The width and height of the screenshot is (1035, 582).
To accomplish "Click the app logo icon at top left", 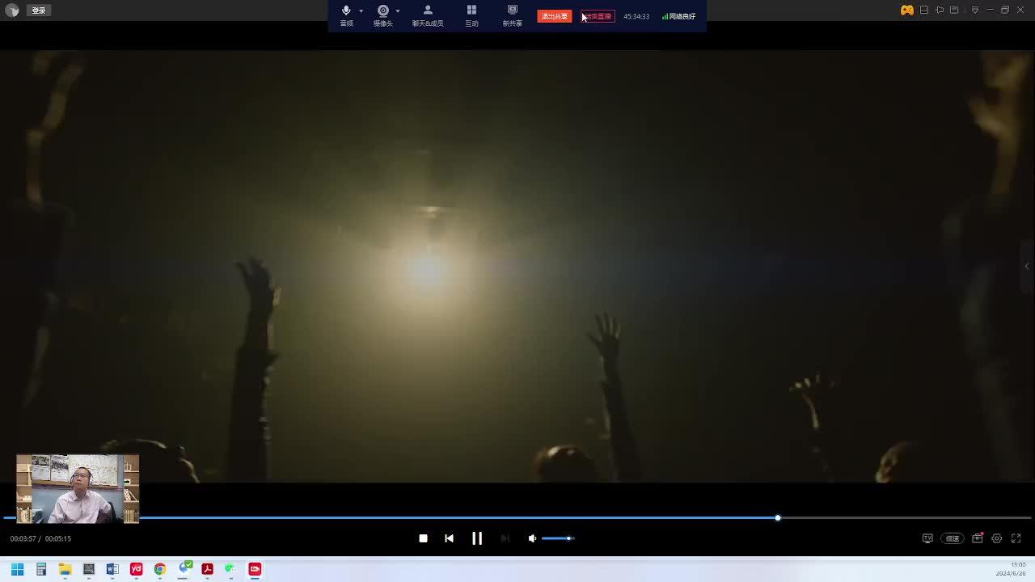I will coord(12,11).
